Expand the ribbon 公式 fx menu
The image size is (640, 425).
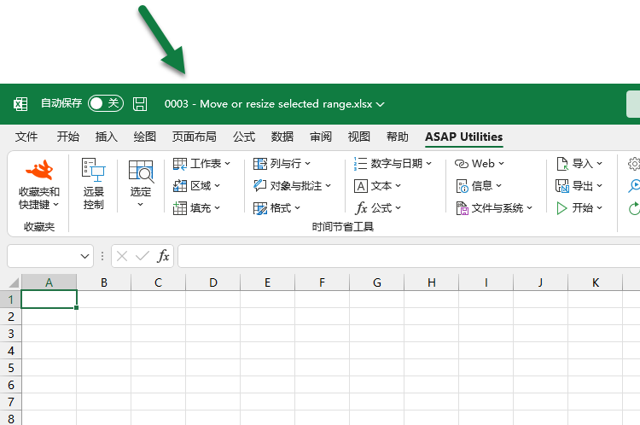pyautogui.click(x=377, y=207)
